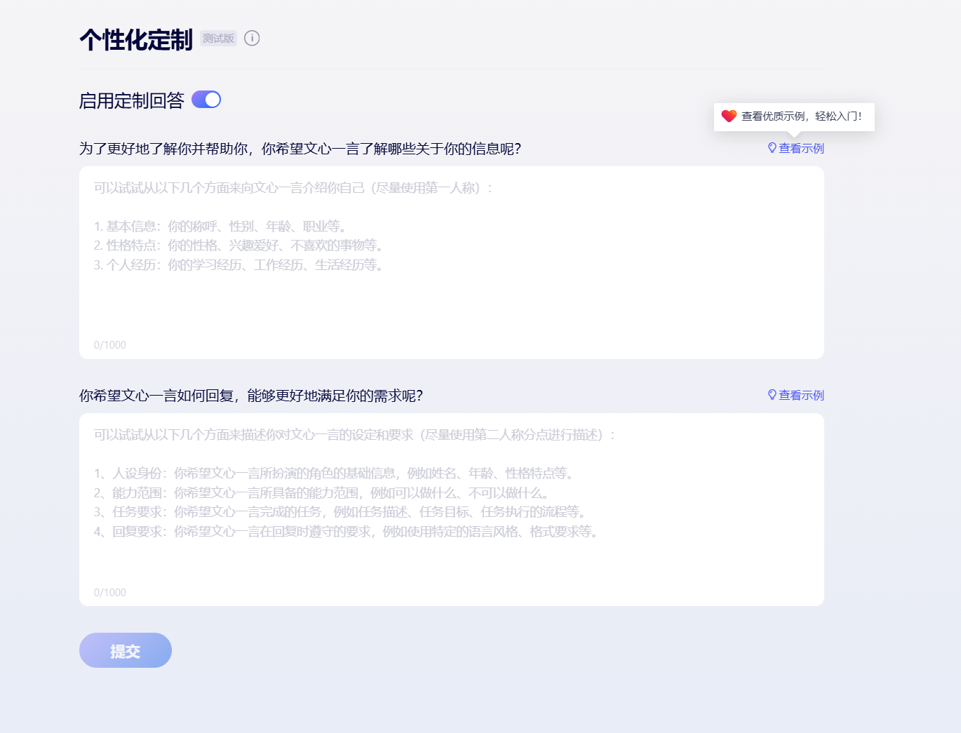Click the question text about 关于你的信息
Image resolution: width=961 pixels, height=733 pixels.
point(300,149)
